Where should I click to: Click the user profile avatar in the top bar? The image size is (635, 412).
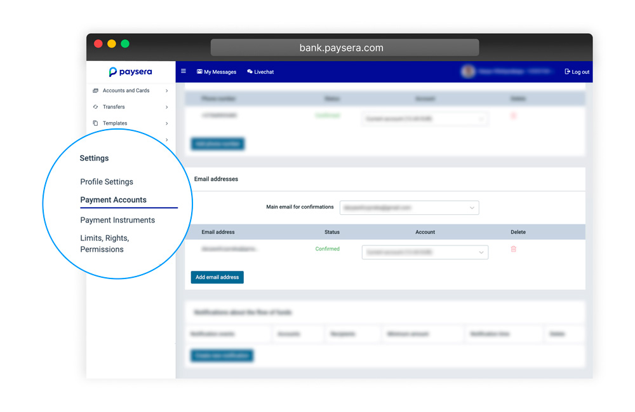(x=468, y=72)
